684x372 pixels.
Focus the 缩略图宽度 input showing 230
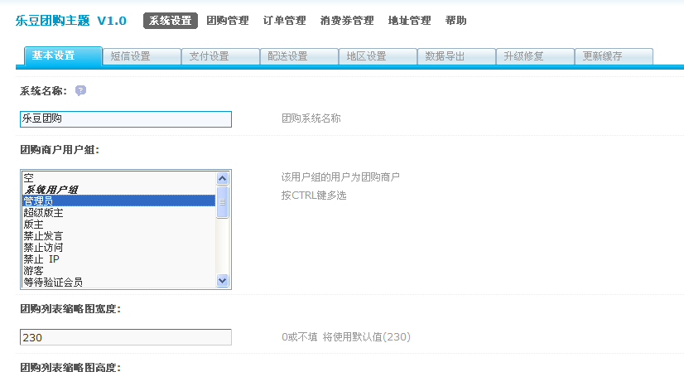pos(126,337)
